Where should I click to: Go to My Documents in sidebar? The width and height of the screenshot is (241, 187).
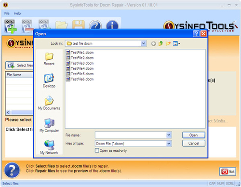coord(49,103)
